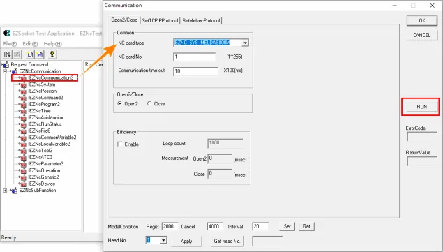Click the Cancel value field showing 4000
The image size is (443, 252).
[215, 226]
